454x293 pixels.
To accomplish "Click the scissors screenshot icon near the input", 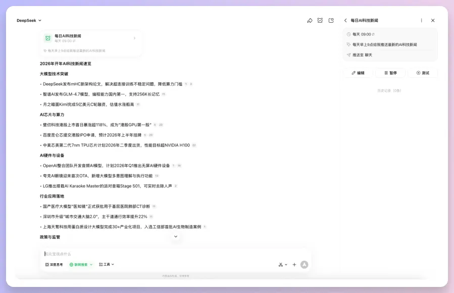I will pyautogui.click(x=280, y=264).
